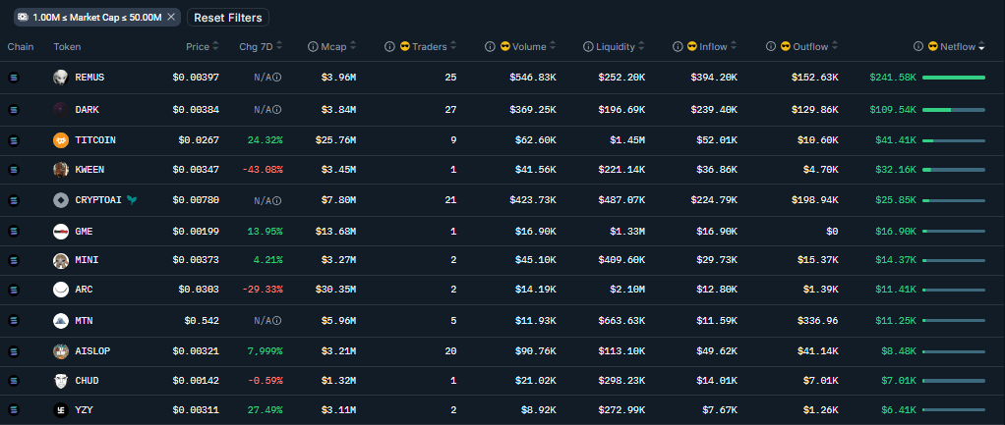Select the $29.73K inflow for MINI
Viewport: 1005px width, 425px height.
tap(717, 260)
